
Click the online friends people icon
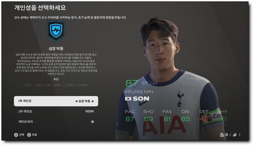pyautogui.click(x=235, y=135)
